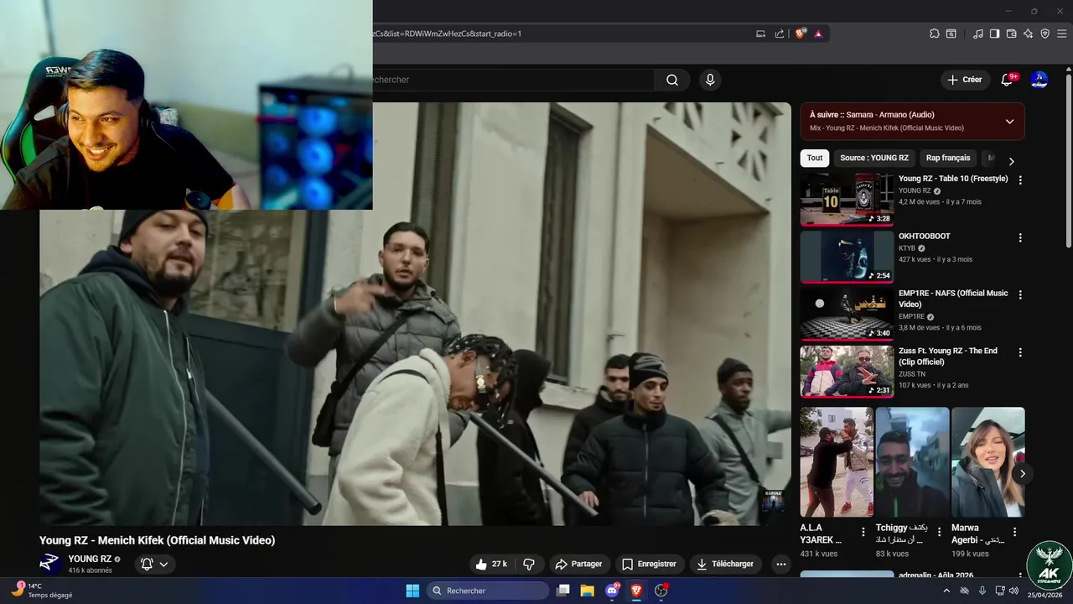Click the 'Partager' share button
This screenshot has height=604, width=1073.
579,564
